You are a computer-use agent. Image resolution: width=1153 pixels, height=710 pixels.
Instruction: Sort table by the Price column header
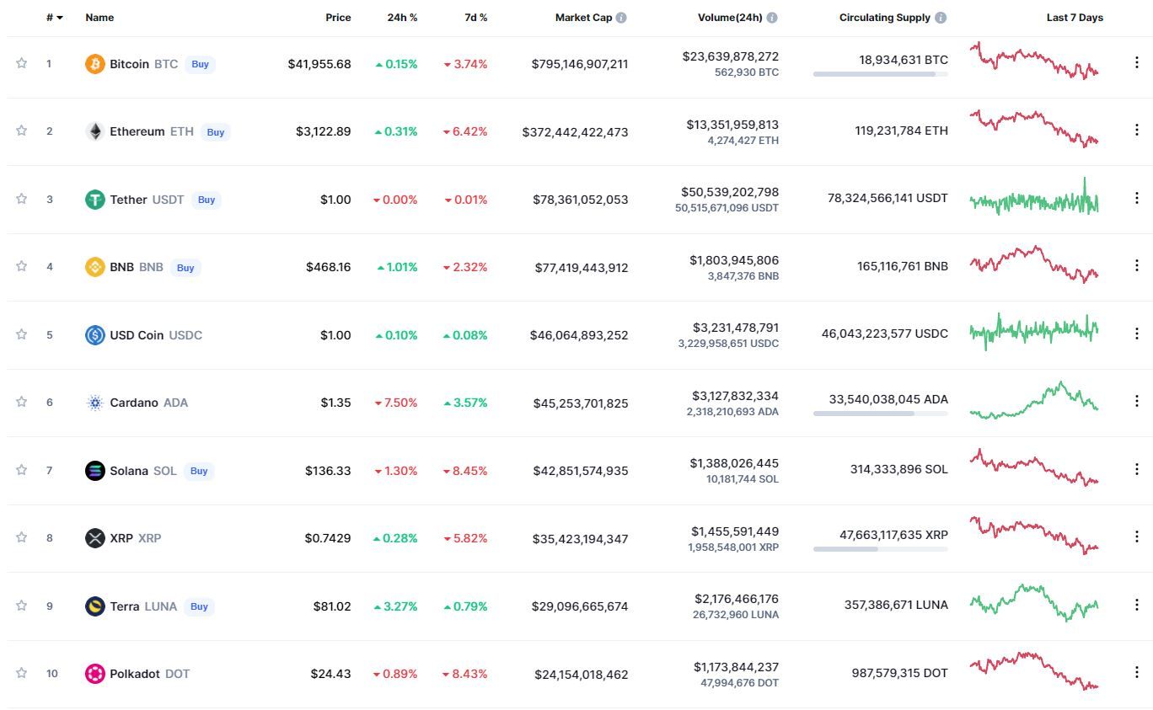pos(338,18)
